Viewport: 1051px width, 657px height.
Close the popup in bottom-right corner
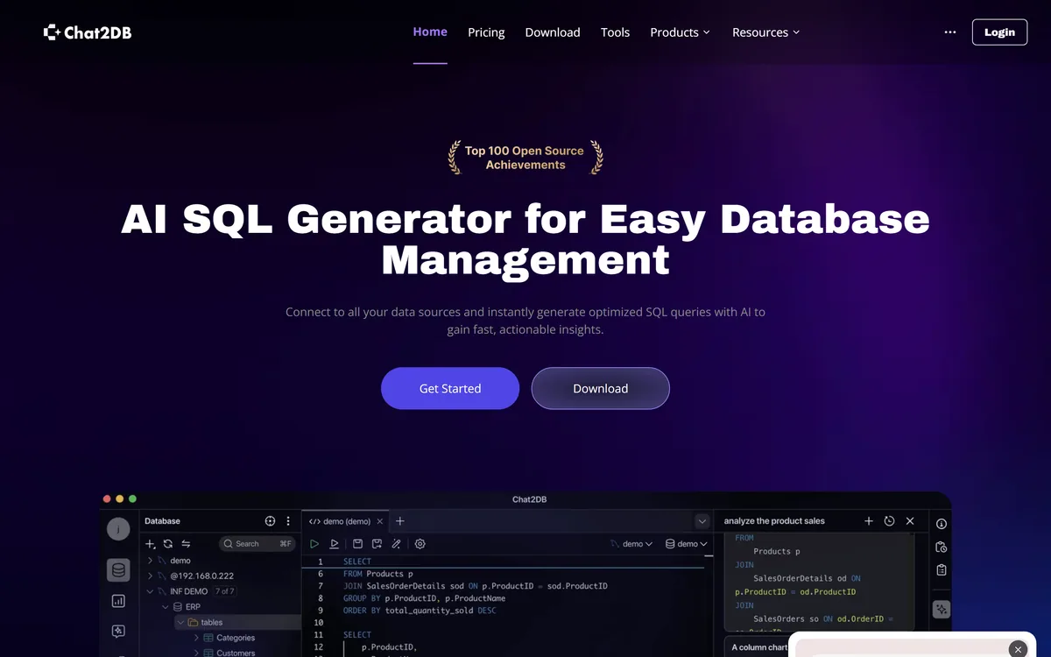point(1018,649)
